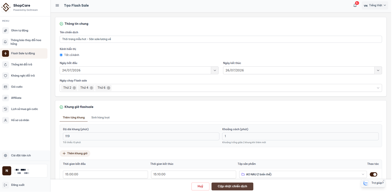Toggle off the 15:00:00 time slot switch
Viewport: 392px width, 193px height.
[374, 175]
